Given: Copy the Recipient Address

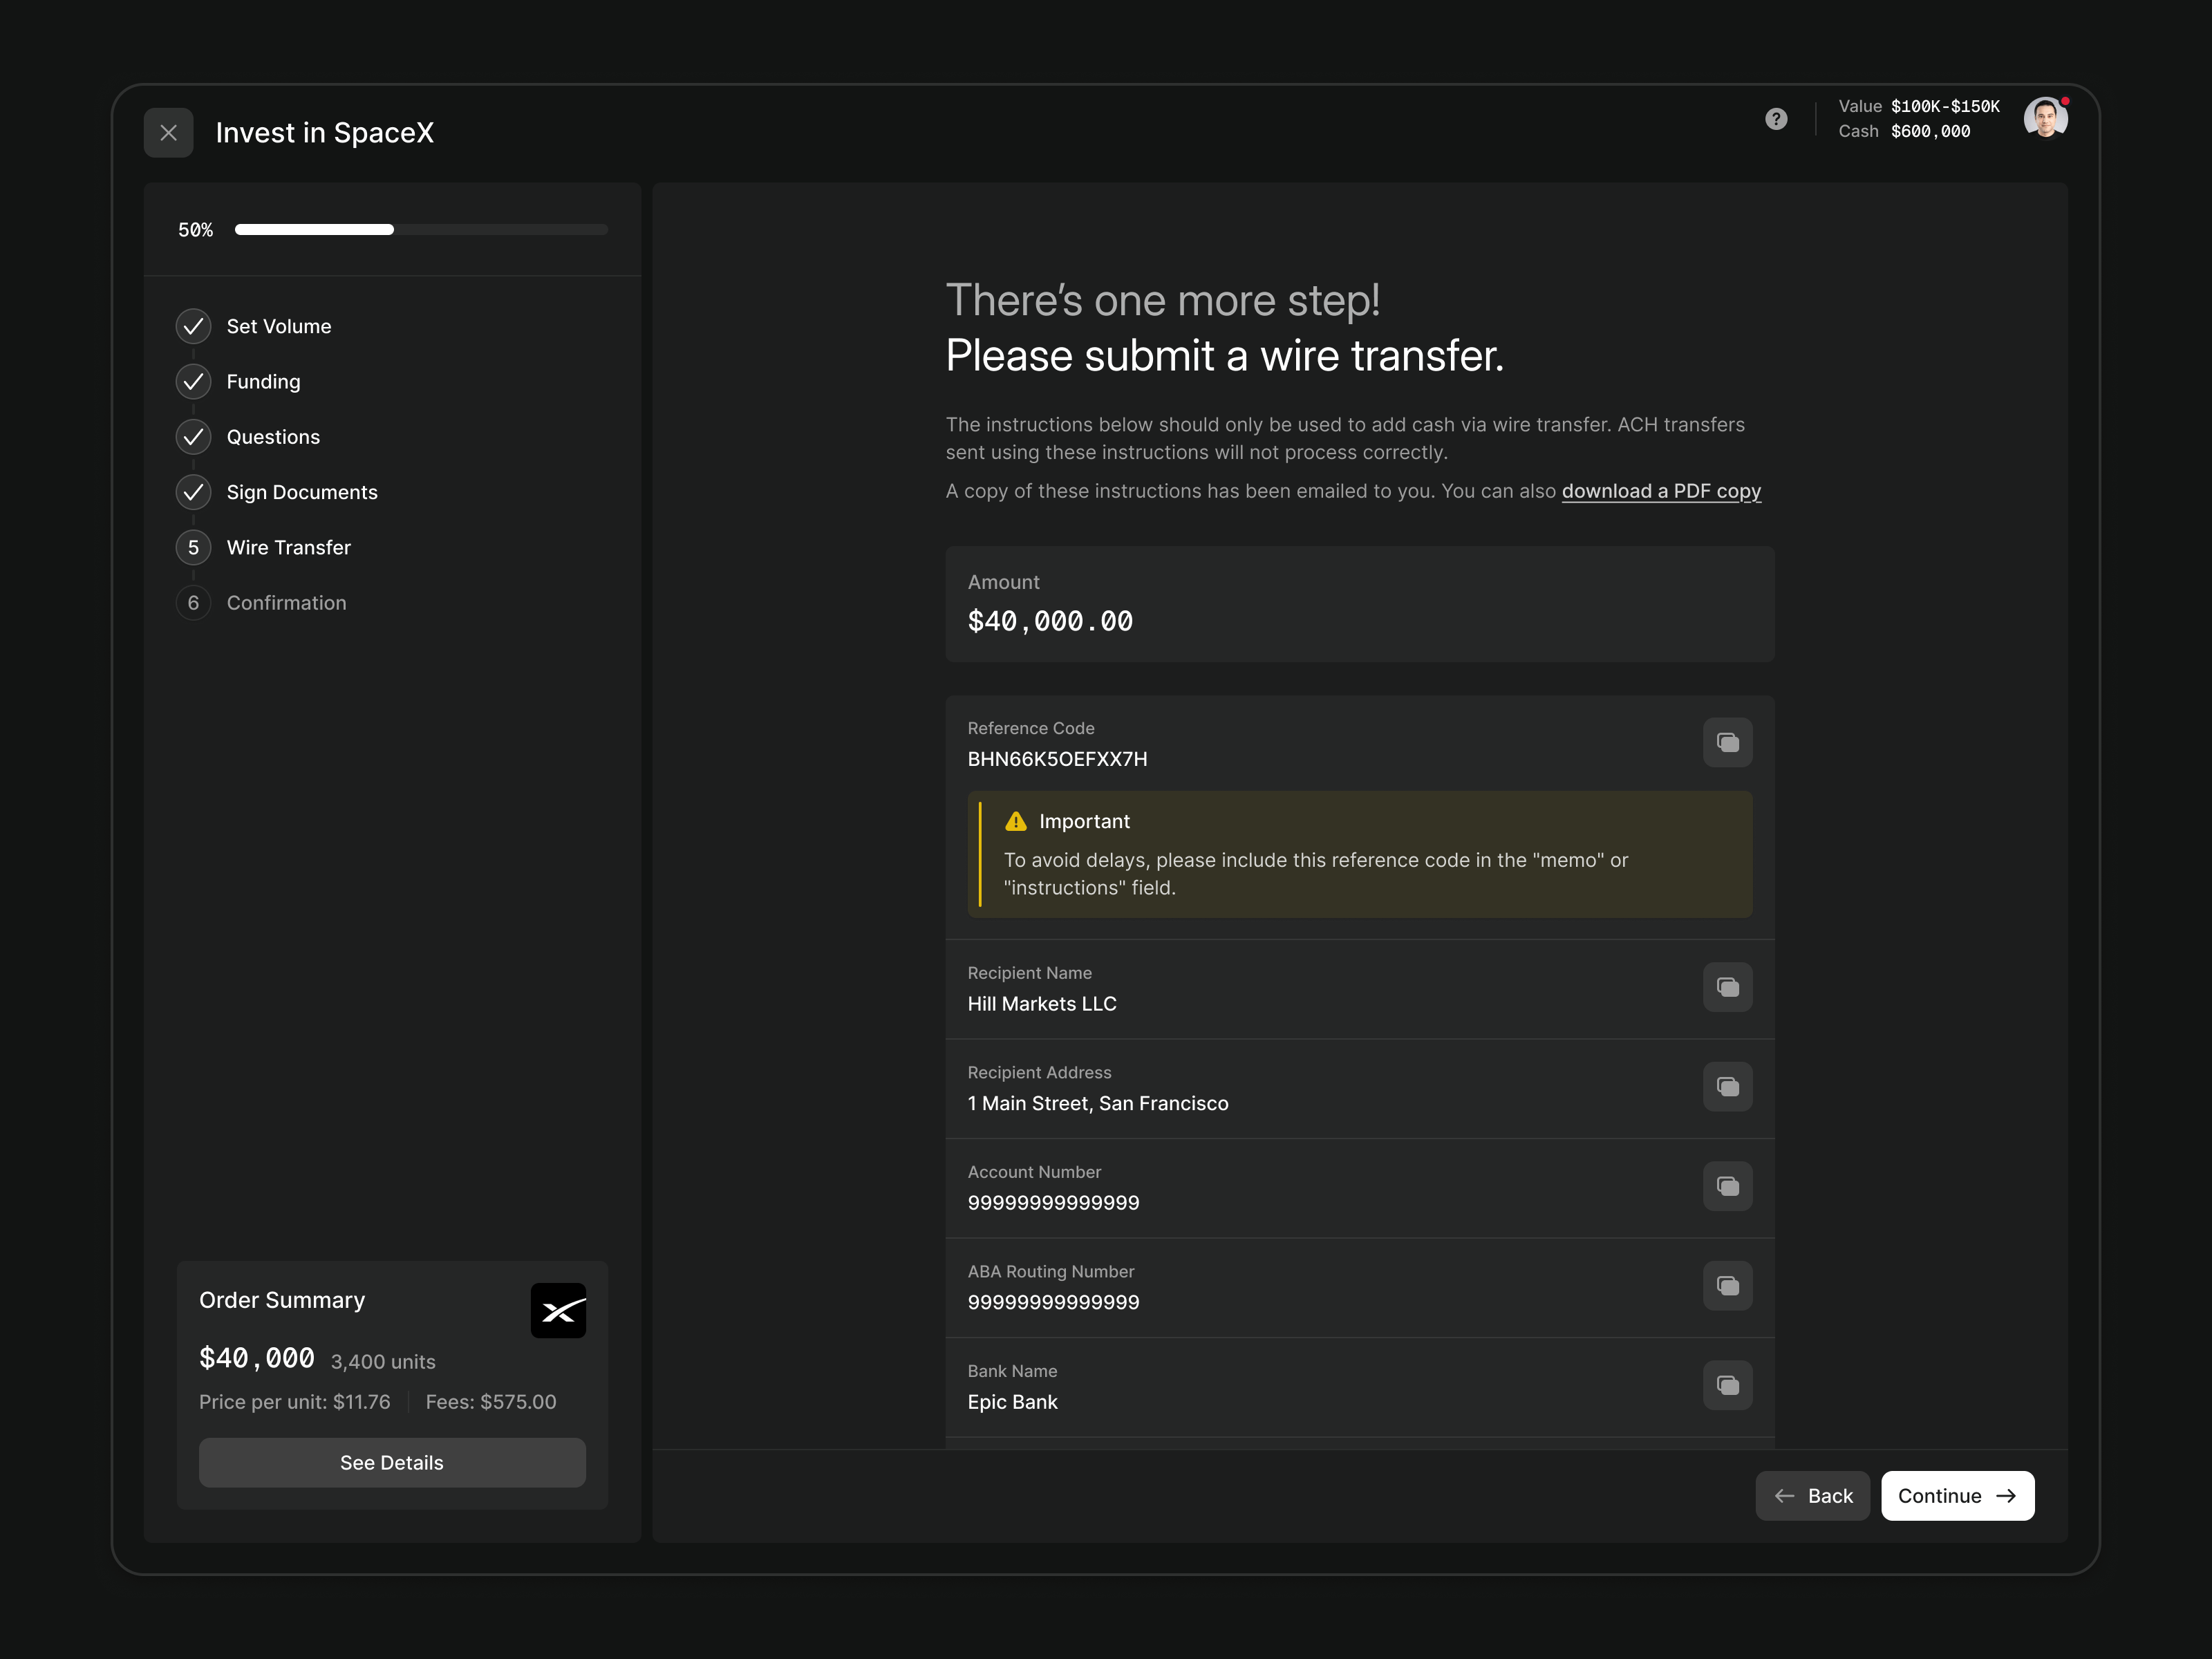Looking at the screenshot, I should point(1727,1086).
